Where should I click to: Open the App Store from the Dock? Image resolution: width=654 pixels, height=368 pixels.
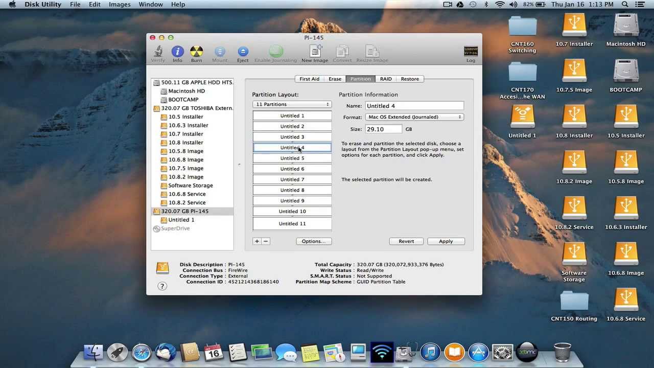[479, 352]
